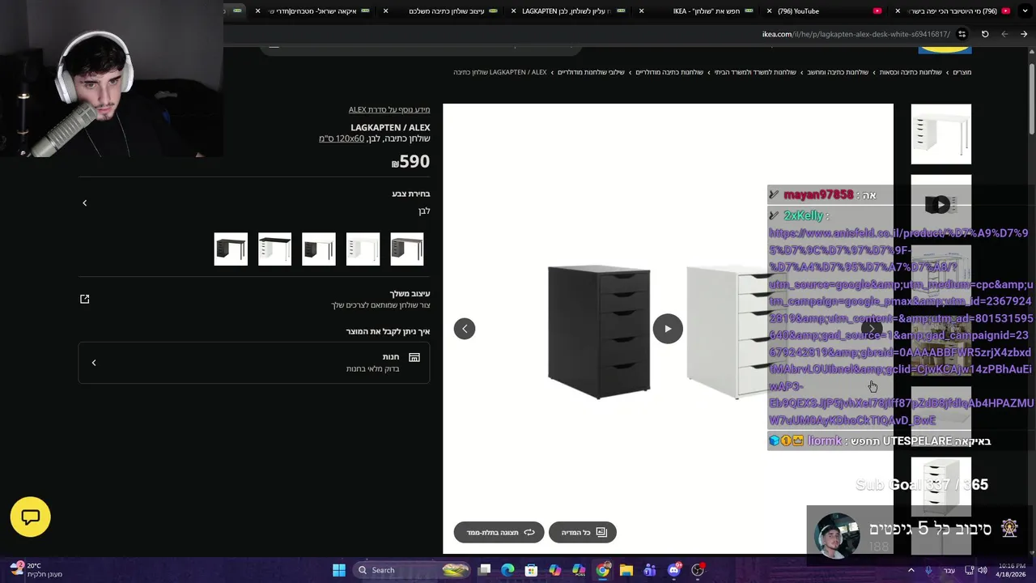Select the white drawer unit bottom thumbnail

pos(940,487)
